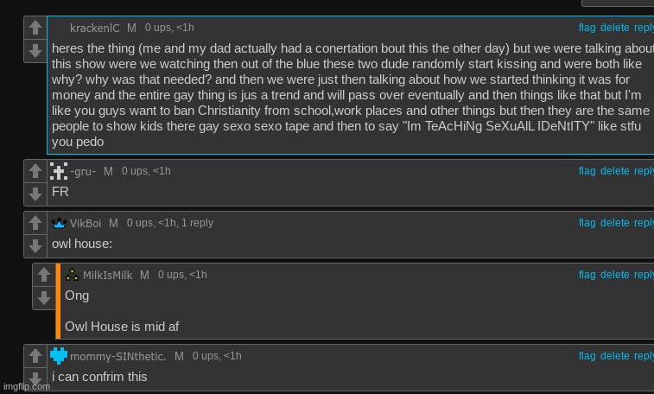Screen dimensions: 654x394
Task: Click VikBoi's crown avatar icon
Action: [x=59, y=223]
